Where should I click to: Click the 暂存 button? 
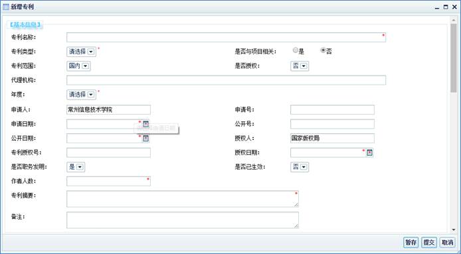click(411, 243)
